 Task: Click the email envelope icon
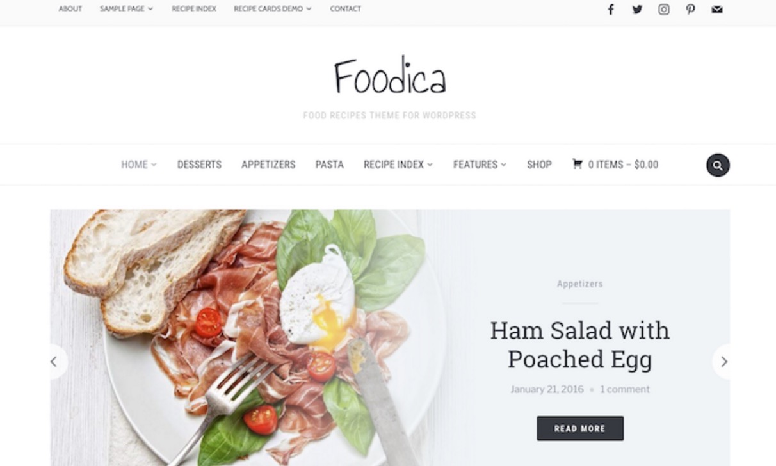[x=717, y=9]
